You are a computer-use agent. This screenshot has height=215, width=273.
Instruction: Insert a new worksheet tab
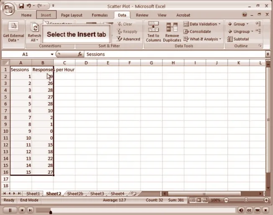click(134, 194)
